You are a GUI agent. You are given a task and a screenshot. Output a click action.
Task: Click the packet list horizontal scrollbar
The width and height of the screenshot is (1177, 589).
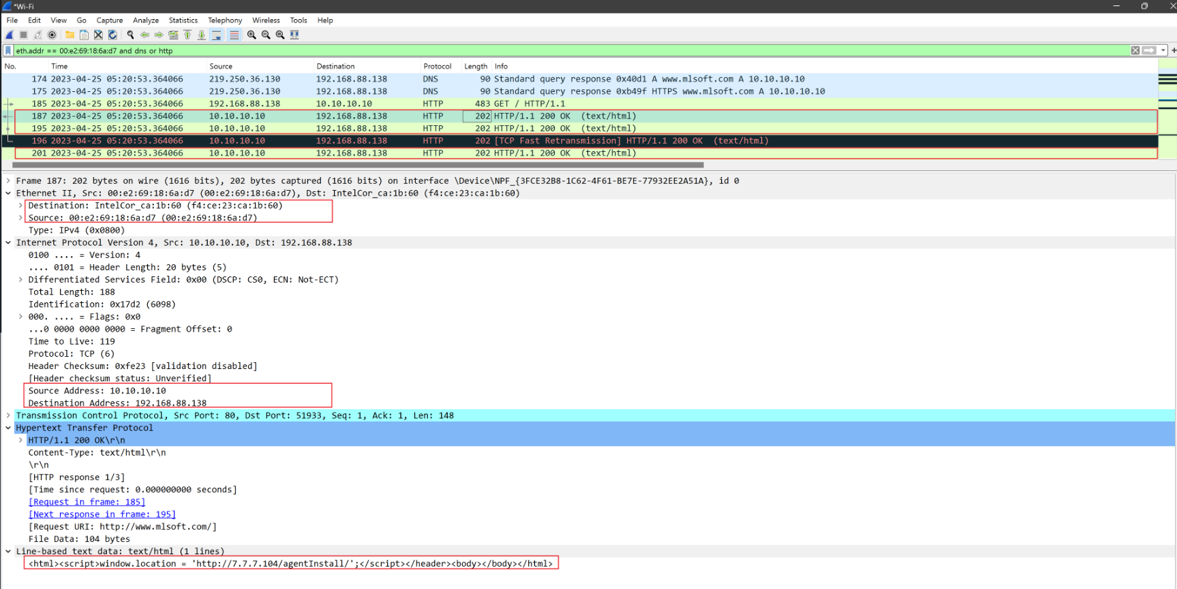click(358, 165)
